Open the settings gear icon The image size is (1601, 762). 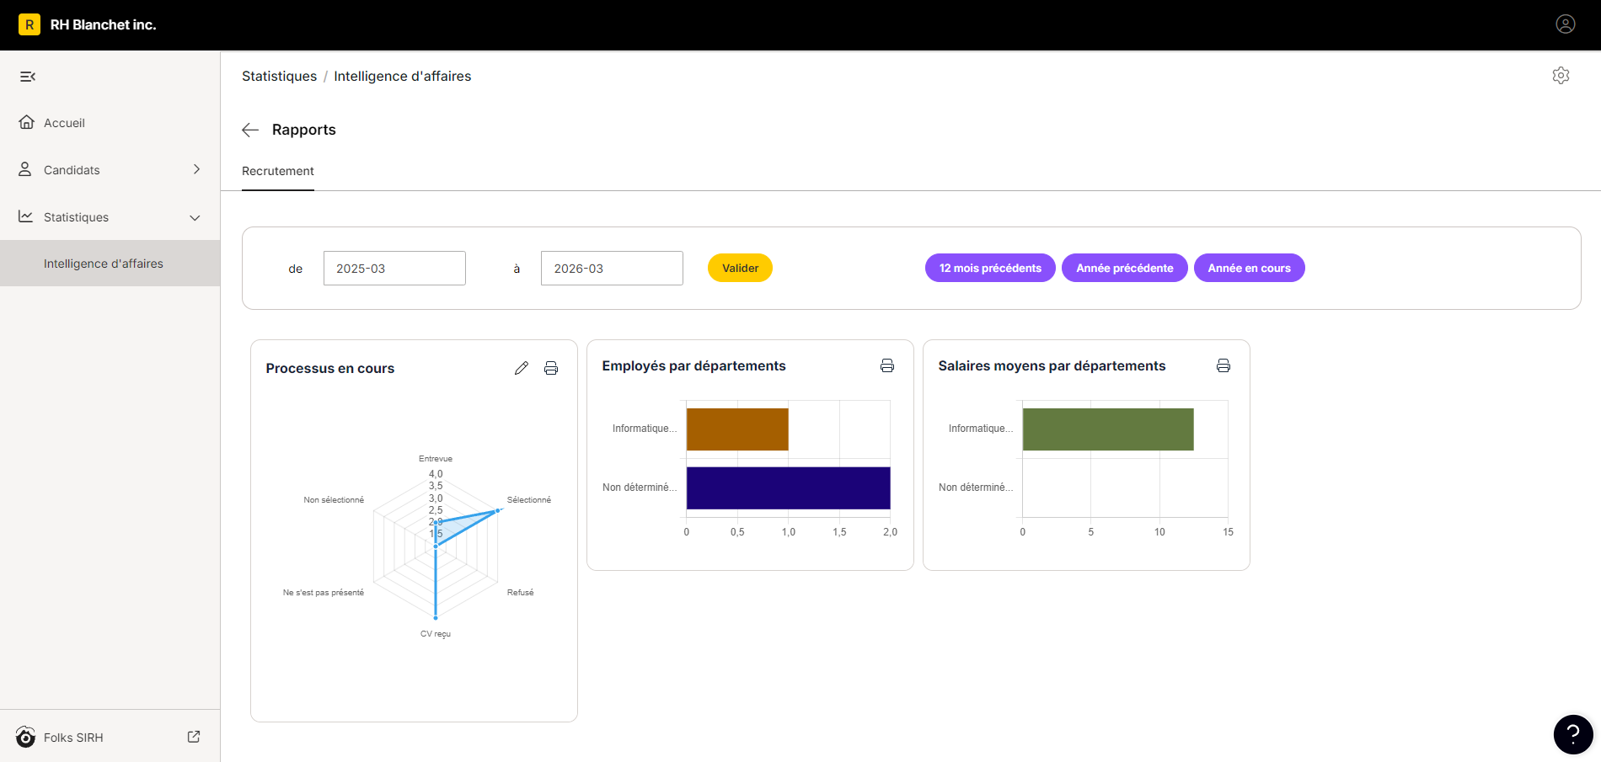tap(1561, 76)
